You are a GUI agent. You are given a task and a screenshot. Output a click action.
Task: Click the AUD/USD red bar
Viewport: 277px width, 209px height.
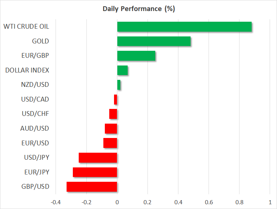pyautogui.click(x=111, y=128)
